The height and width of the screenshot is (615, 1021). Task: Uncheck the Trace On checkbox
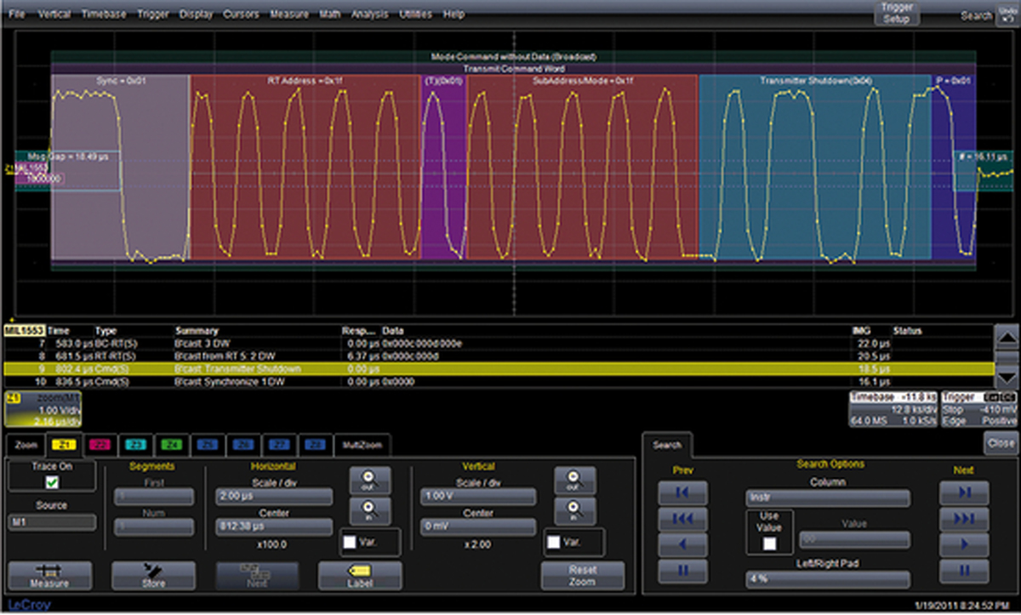53,482
